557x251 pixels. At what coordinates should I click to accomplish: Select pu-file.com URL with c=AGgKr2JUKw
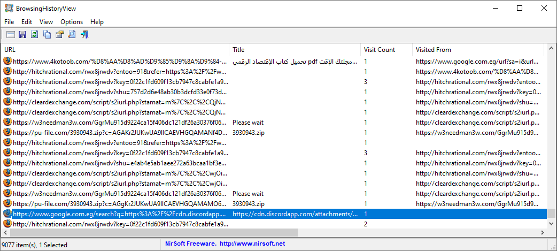click(x=120, y=204)
